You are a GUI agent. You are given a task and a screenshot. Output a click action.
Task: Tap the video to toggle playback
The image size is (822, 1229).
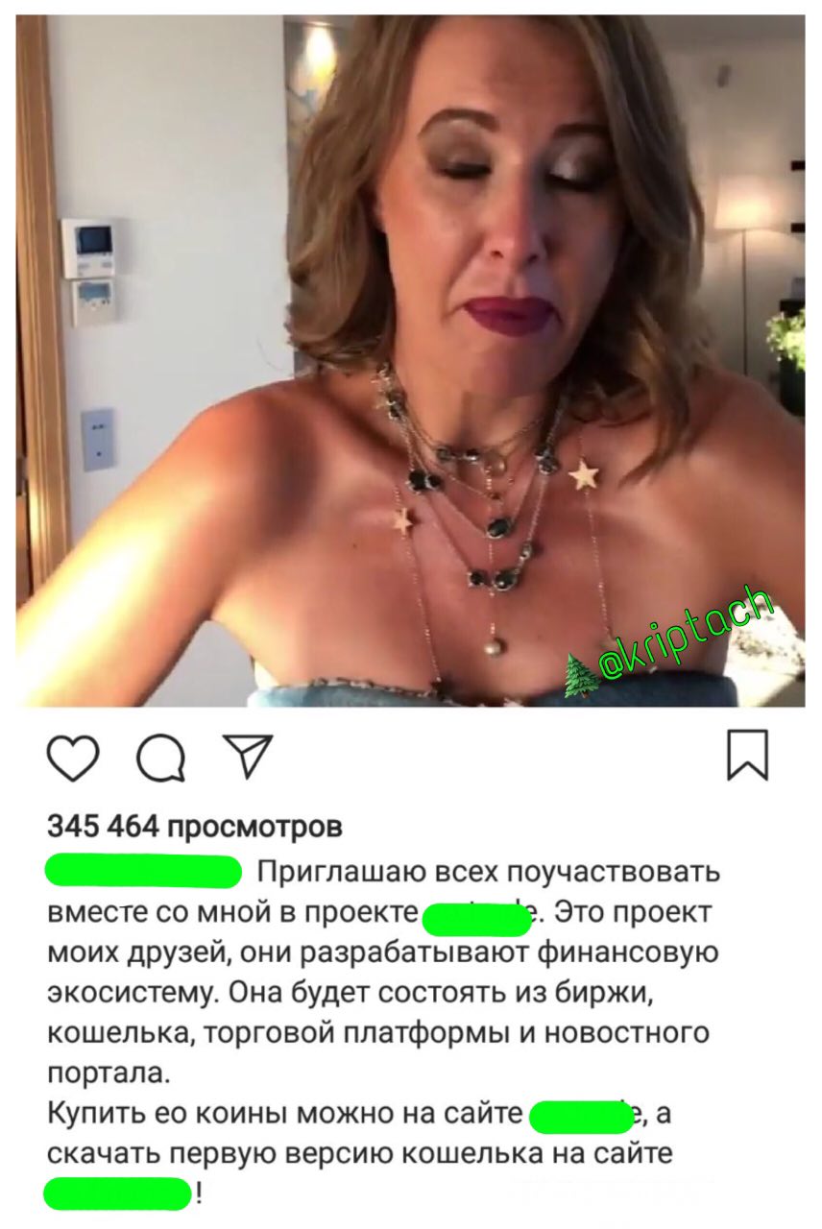pos(410,361)
